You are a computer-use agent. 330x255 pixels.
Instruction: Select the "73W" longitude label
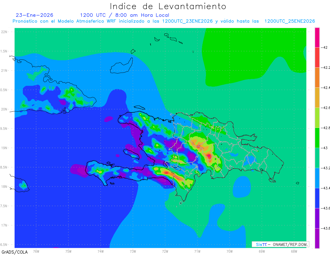(133, 251)
